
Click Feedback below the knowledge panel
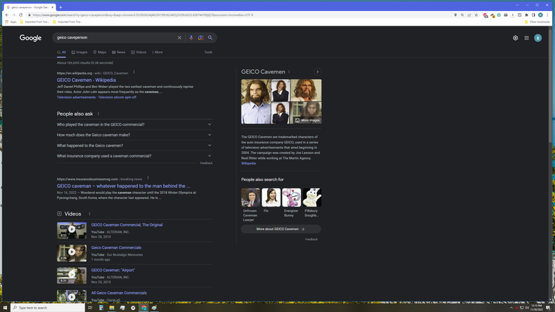[x=311, y=239]
